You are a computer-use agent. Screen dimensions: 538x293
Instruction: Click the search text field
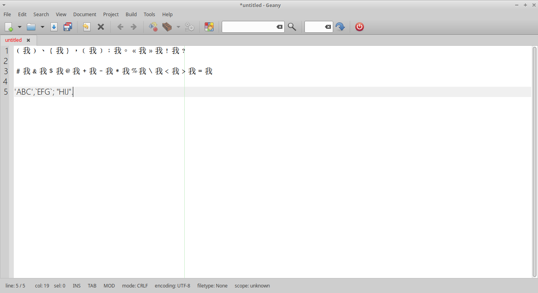tap(250, 27)
